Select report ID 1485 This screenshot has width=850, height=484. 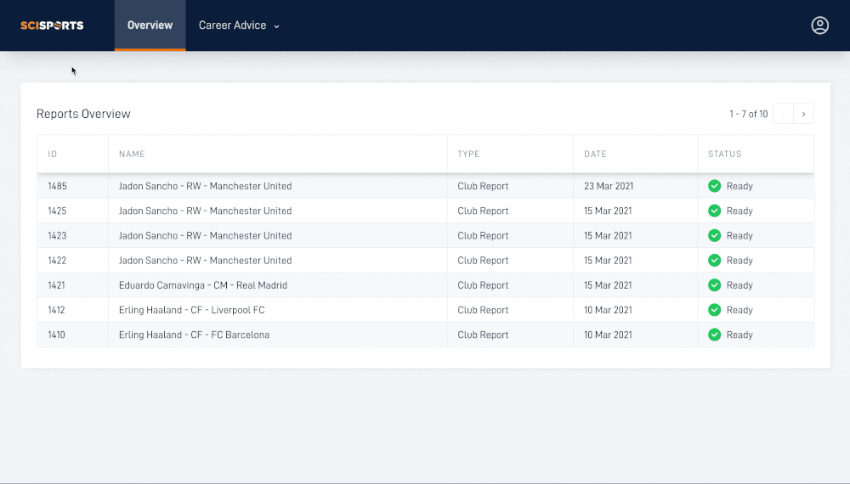click(x=58, y=186)
